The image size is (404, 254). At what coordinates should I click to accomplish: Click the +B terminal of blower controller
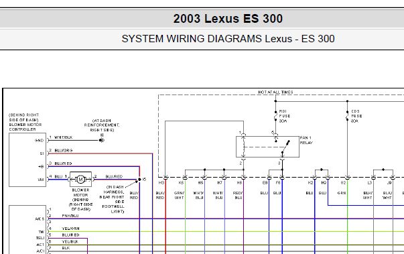(x=41, y=167)
